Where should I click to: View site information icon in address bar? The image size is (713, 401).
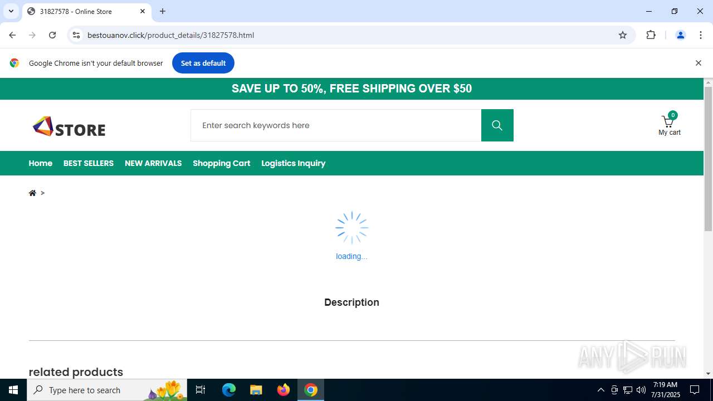76,35
